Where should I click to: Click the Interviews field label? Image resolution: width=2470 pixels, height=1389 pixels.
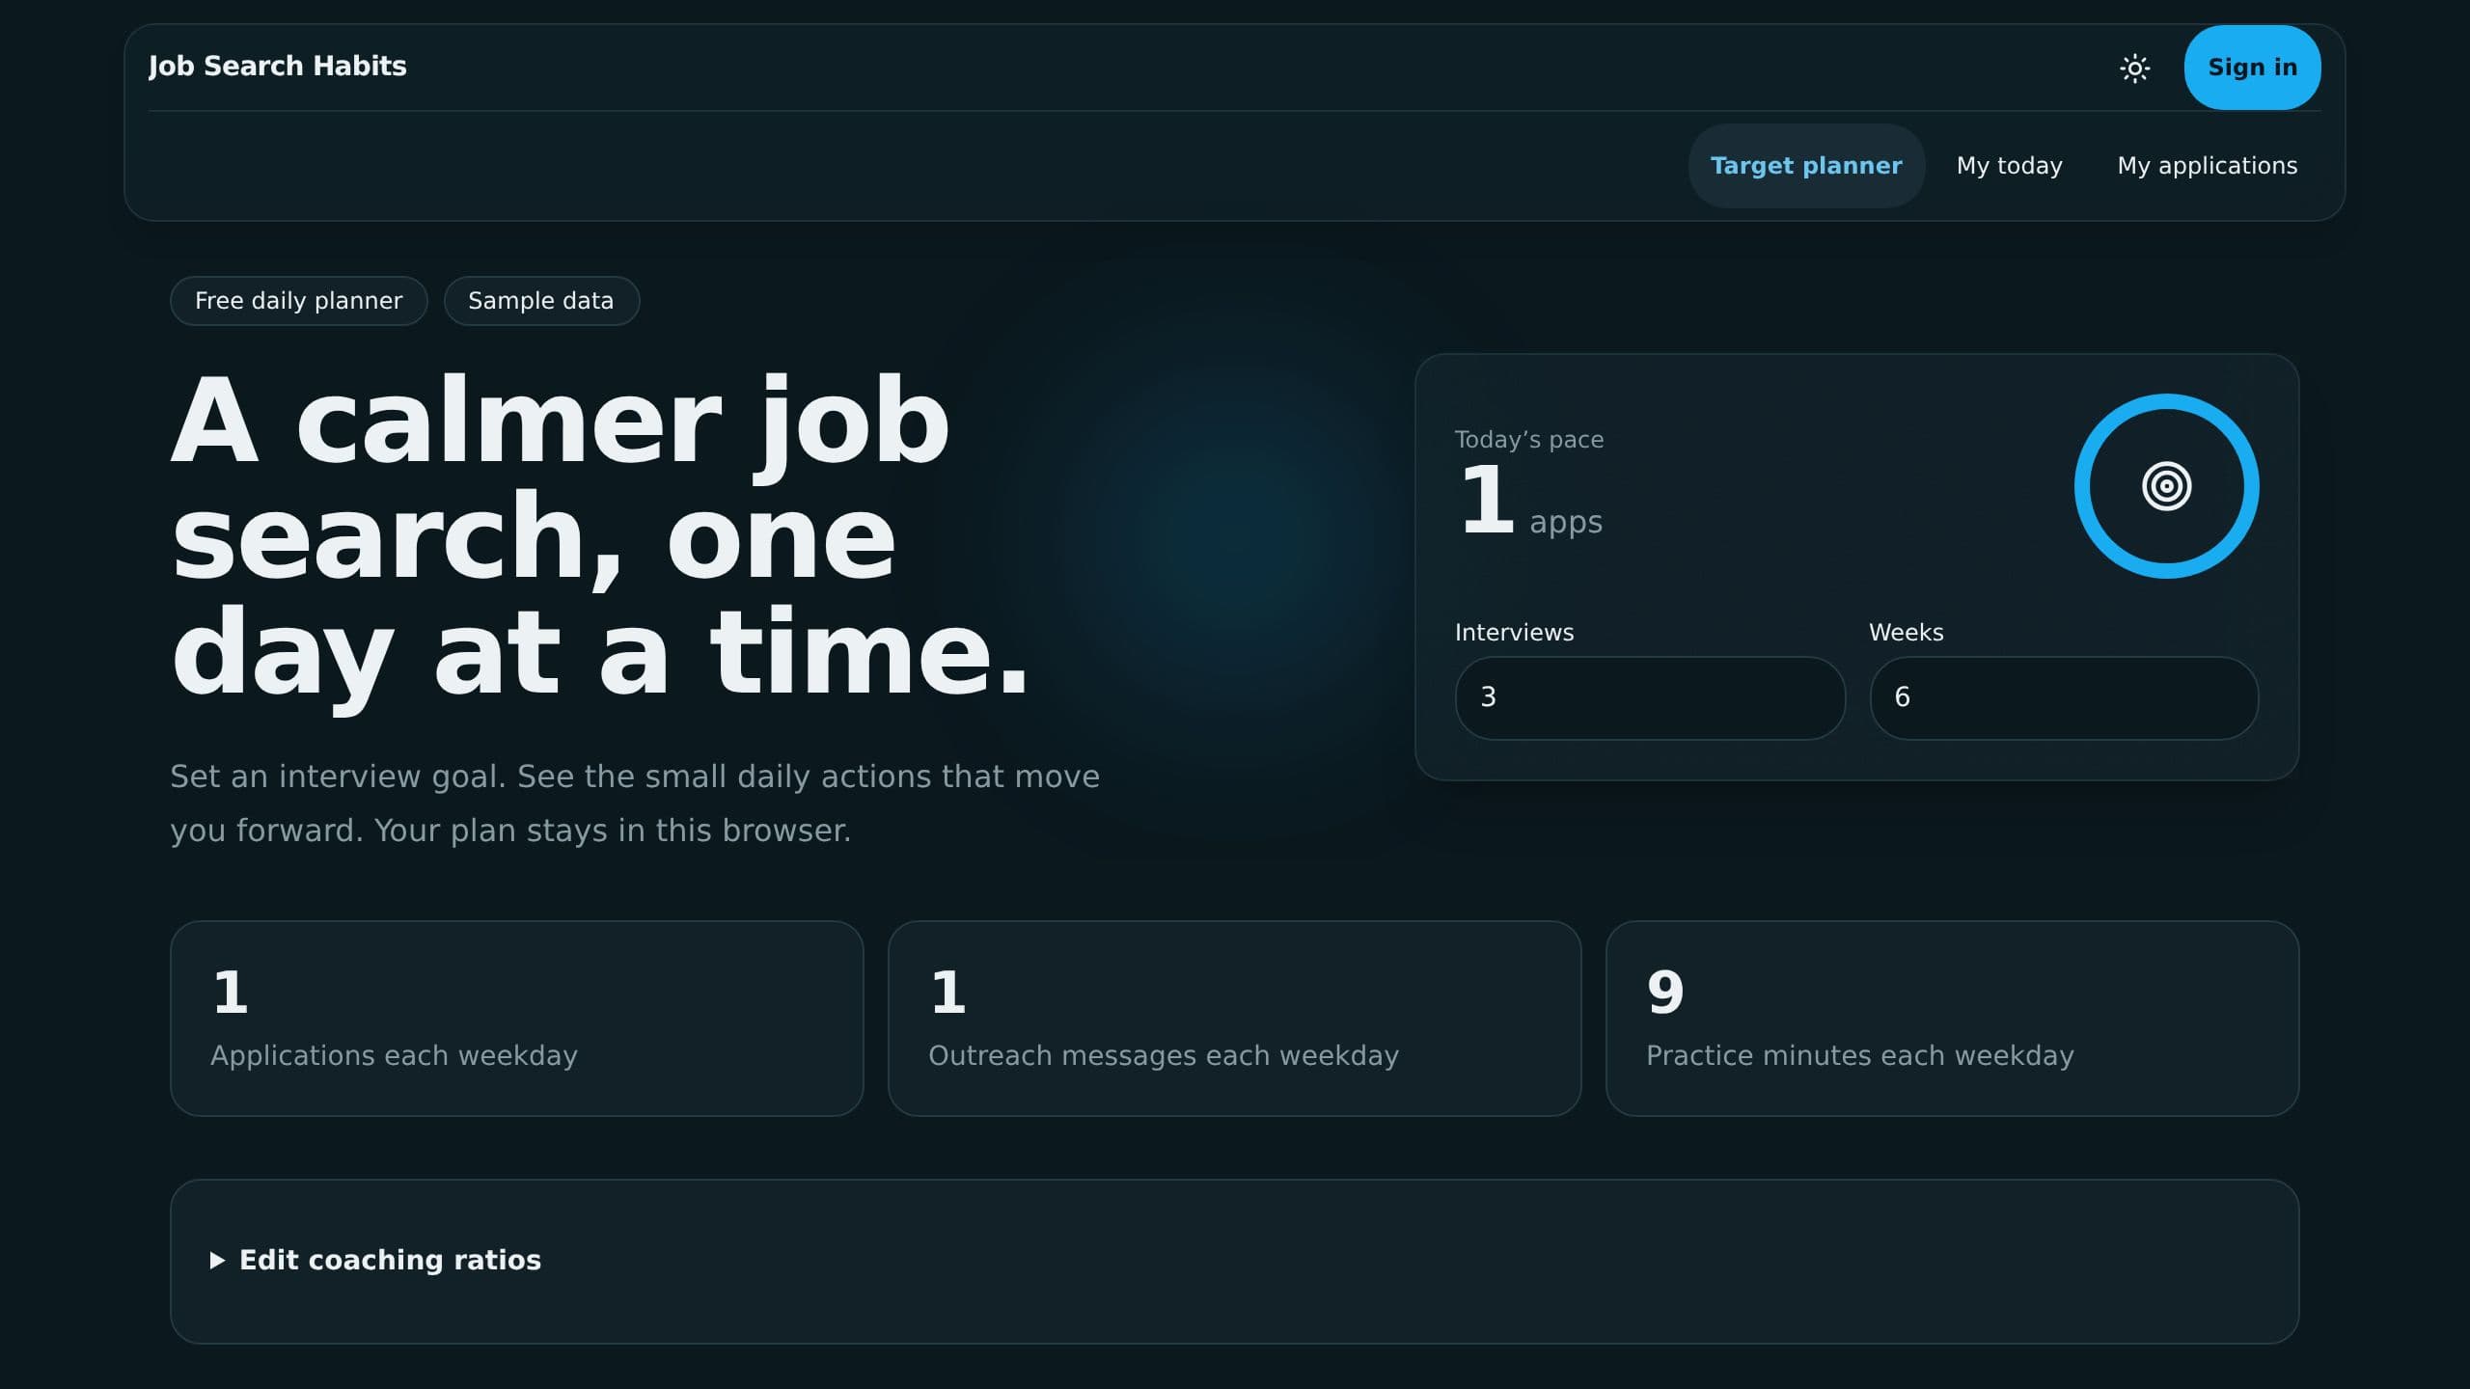(x=1514, y=633)
